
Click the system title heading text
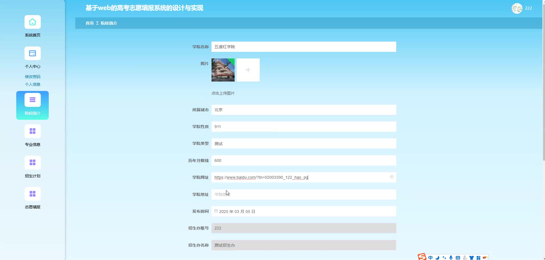pyautogui.click(x=145, y=8)
